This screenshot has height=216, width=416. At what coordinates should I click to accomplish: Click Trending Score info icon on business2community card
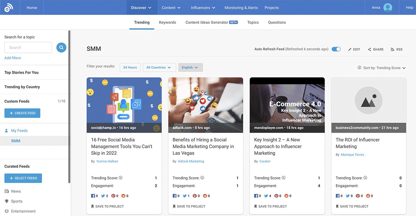365,178
